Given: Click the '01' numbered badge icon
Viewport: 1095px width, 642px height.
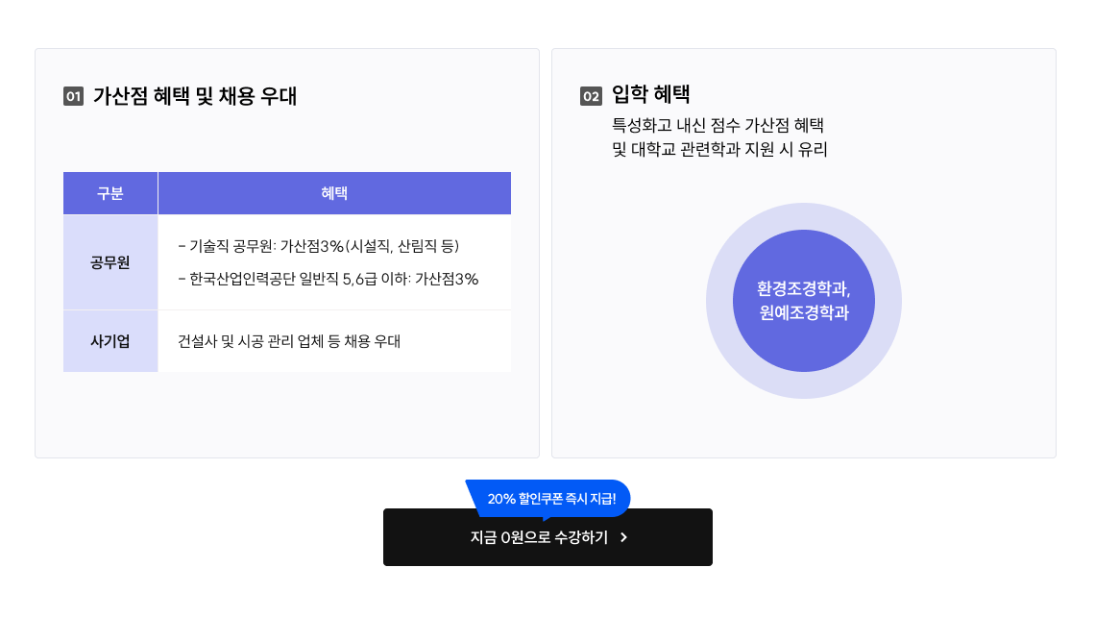Looking at the screenshot, I should tap(72, 96).
